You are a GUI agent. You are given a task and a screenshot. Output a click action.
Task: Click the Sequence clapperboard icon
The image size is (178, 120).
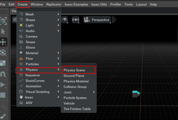(x=21, y=75)
